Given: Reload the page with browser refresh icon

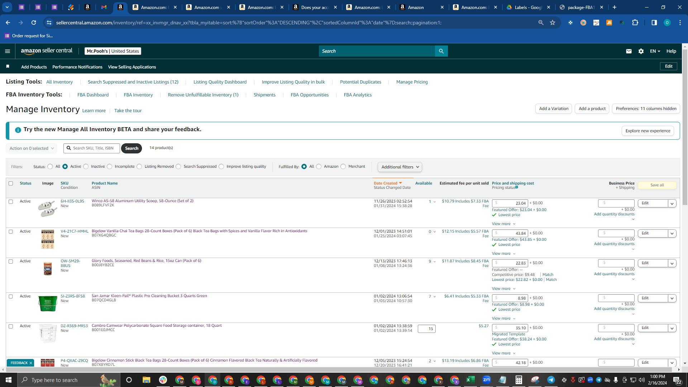Looking at the screenshot, I should [34, 23].
